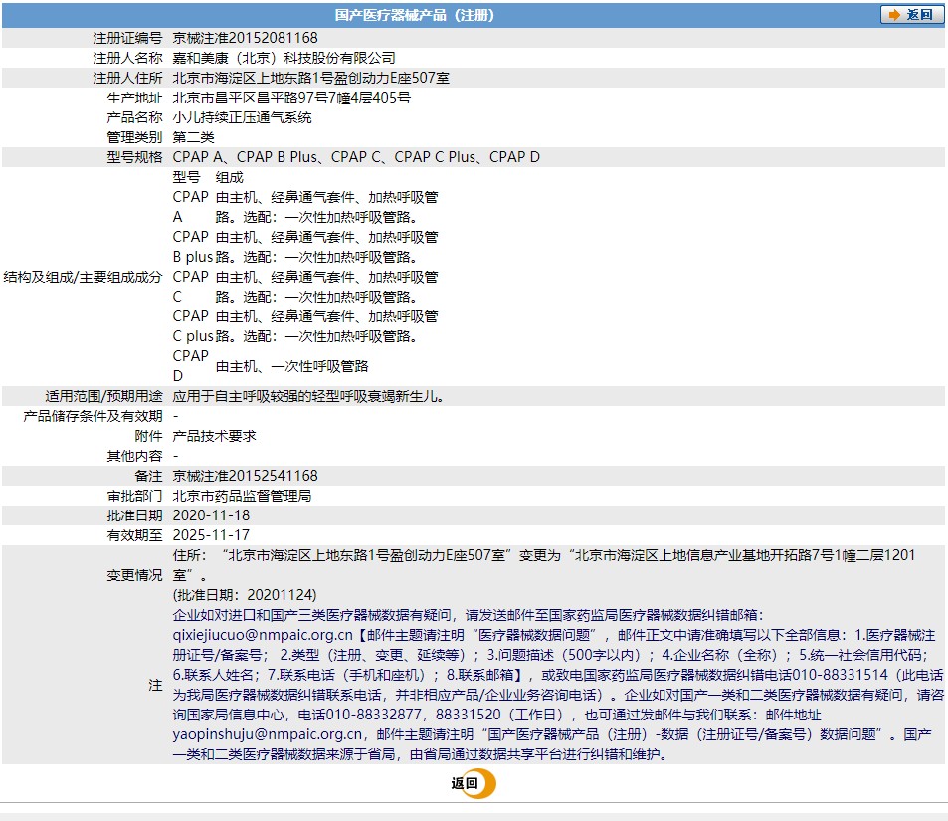Viewport: 948px width, 821px height.
Task: Click the label 注册证编号
Action: 127,38
